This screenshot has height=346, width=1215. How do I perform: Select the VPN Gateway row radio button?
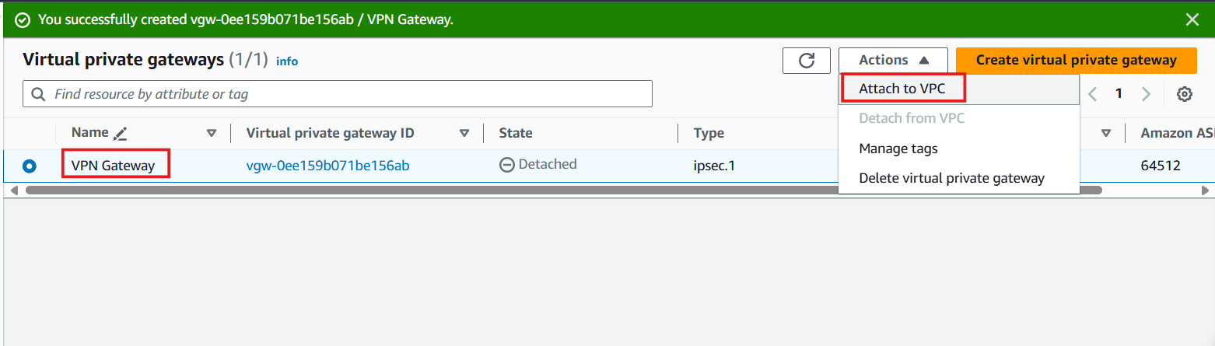click(x=30, y=166)
